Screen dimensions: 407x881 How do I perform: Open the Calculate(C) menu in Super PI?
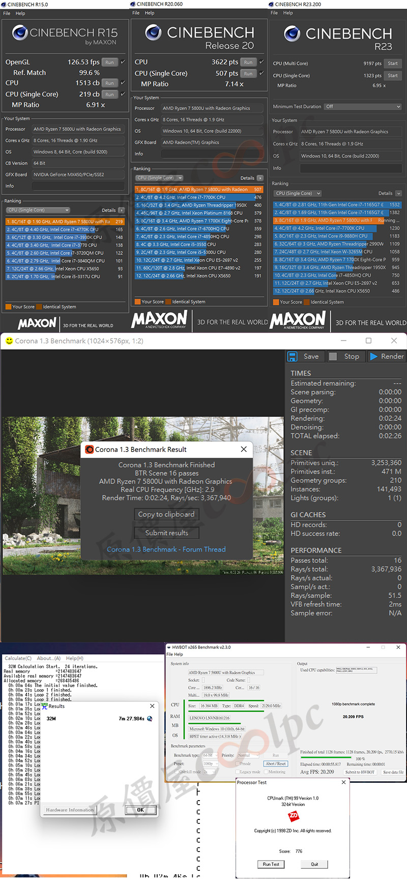coord(18,658)
